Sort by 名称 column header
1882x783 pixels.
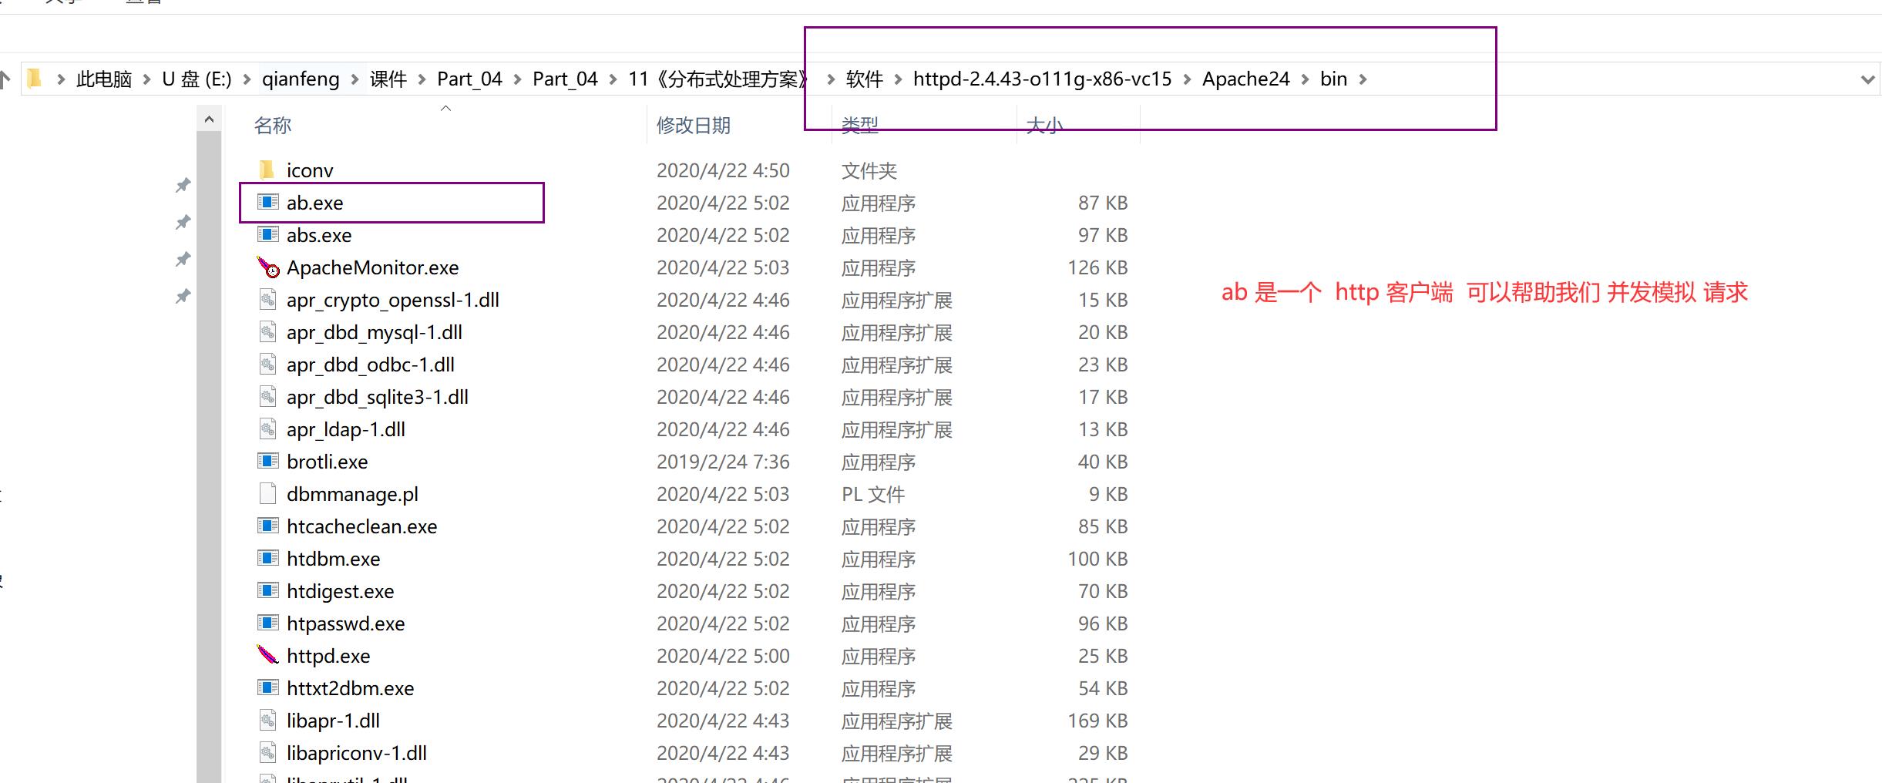point(273,126)
